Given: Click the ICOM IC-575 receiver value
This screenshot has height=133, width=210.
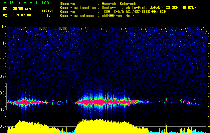Looking at the screenshot, I should click(134, 12).
